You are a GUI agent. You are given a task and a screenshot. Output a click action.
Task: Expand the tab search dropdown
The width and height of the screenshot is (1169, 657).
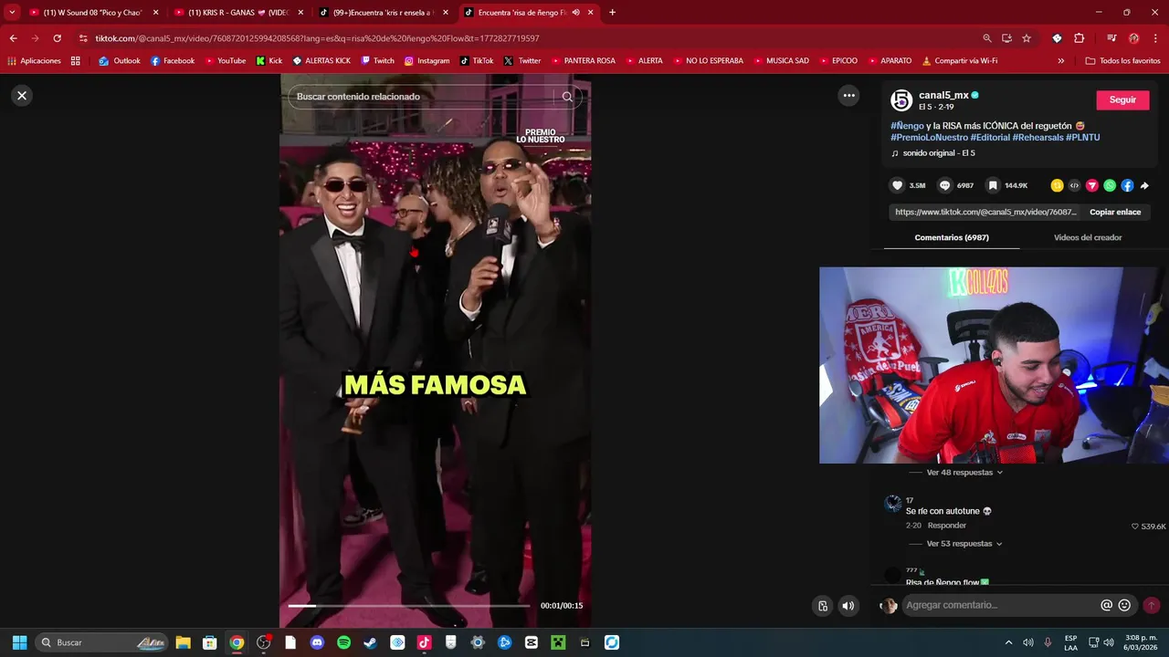12,13
